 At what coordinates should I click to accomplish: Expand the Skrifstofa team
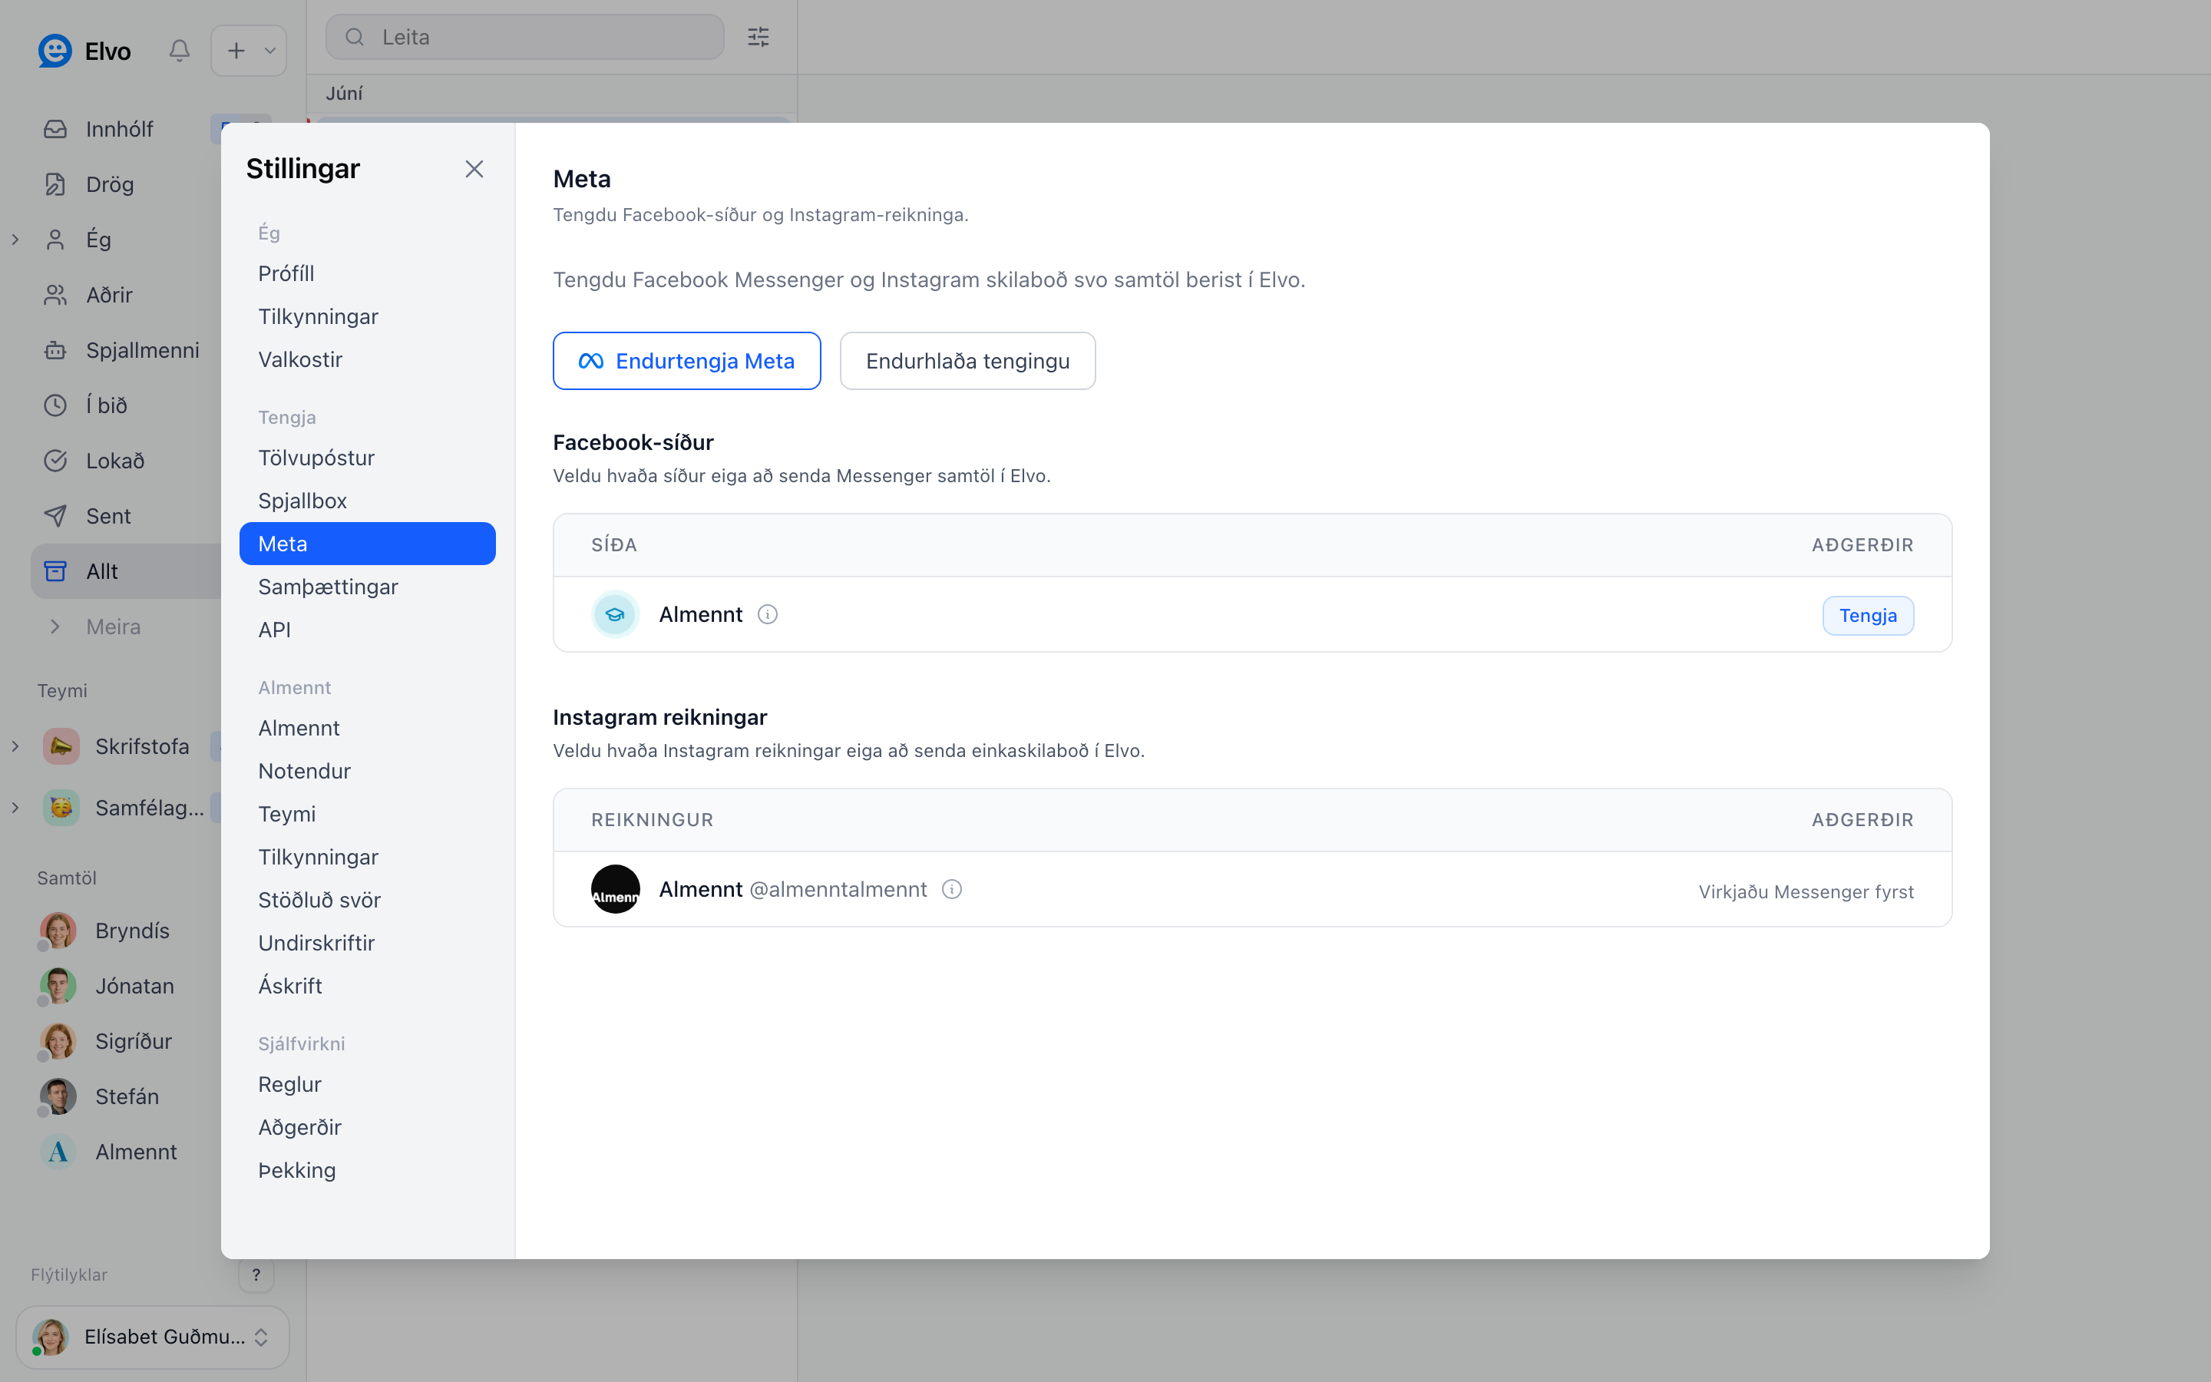click(15, 746)
